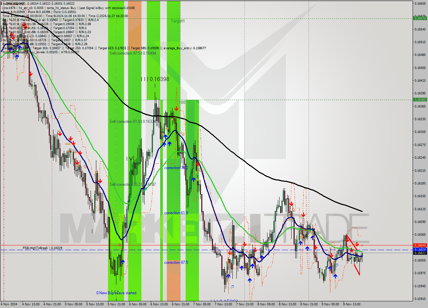Image resolution: width=428 pixels, height=308 pixels.
Task: Click 0.15945 on the price axis
Action: 420,286
